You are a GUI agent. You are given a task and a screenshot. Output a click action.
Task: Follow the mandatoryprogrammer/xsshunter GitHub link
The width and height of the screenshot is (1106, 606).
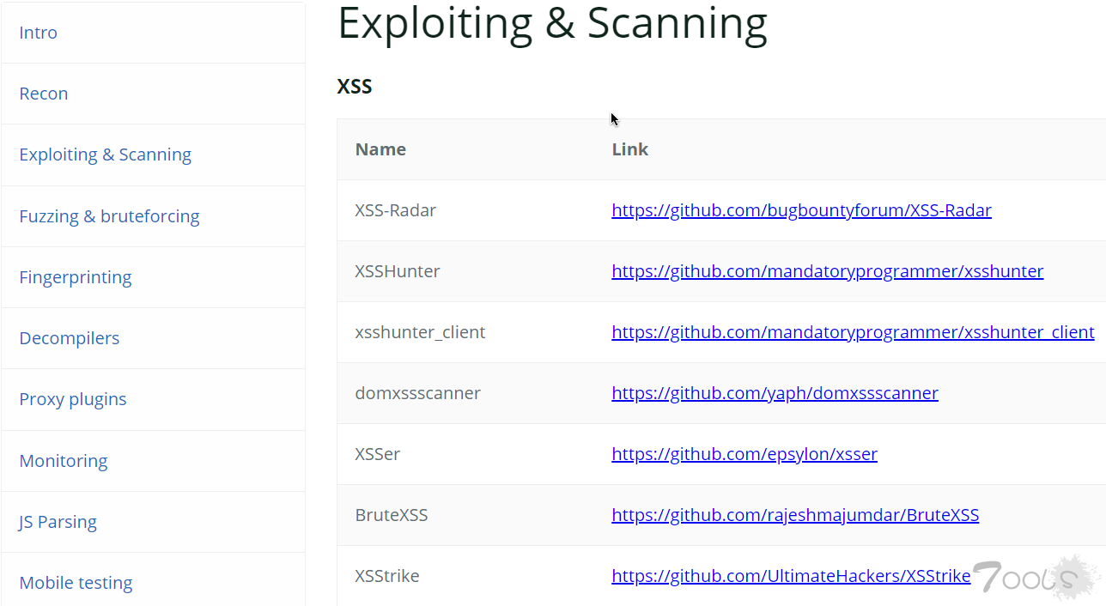827,271
